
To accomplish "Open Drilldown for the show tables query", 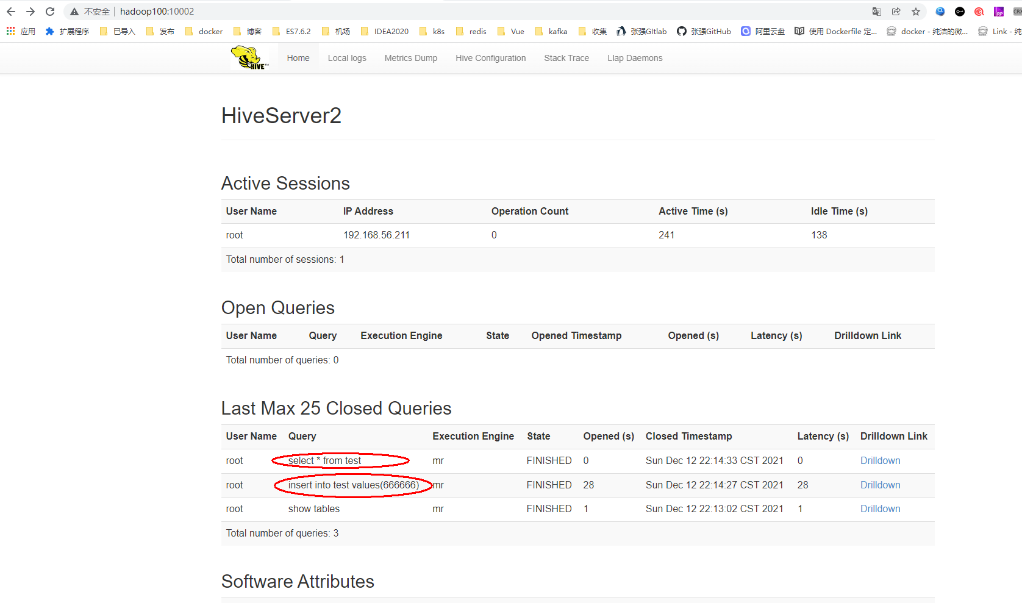I will pos(880,508).
